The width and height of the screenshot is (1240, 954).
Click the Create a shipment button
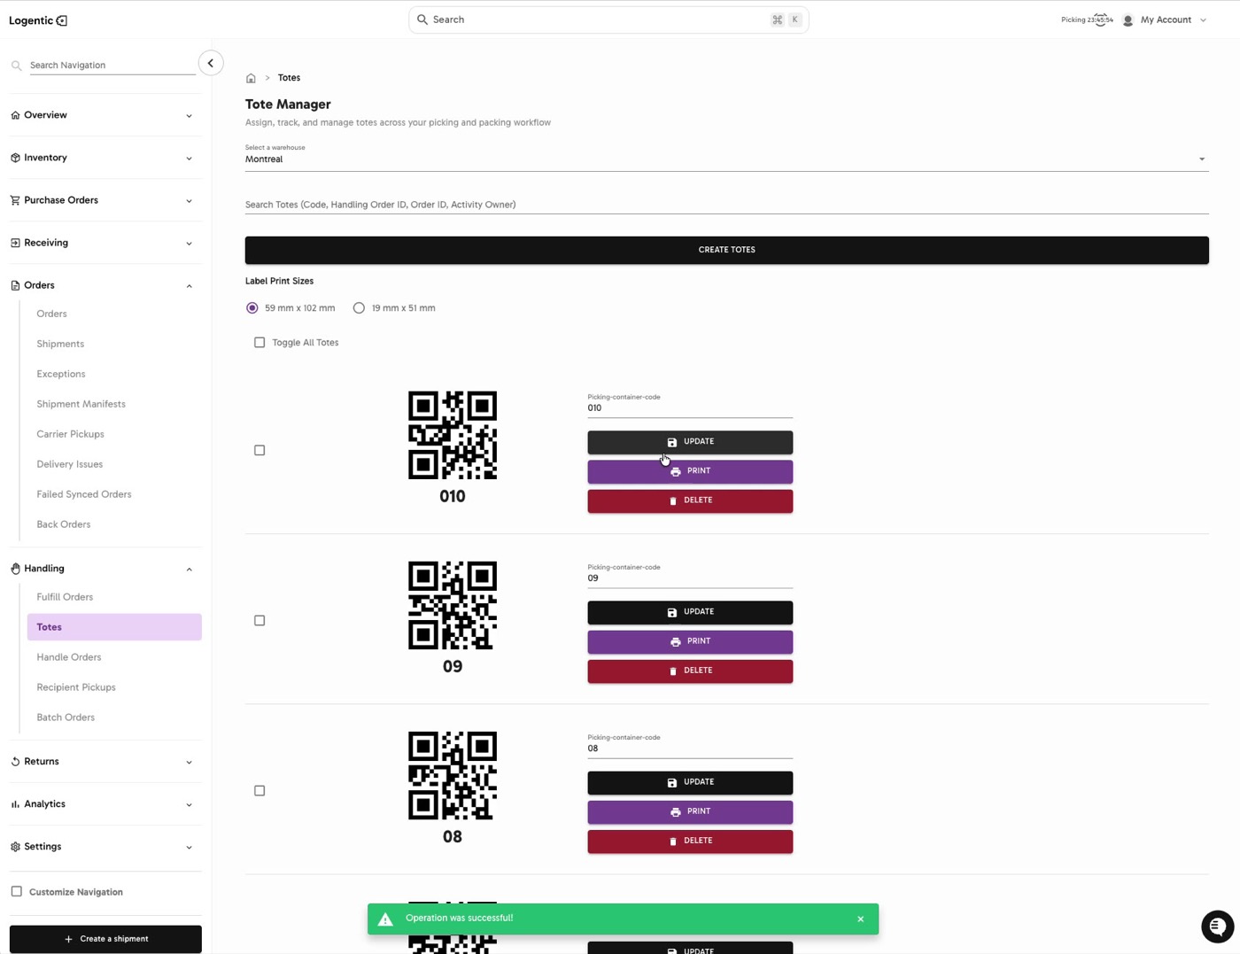[x=105, y=939]
